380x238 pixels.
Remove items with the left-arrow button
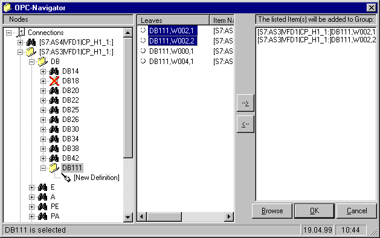pos(245,124)
